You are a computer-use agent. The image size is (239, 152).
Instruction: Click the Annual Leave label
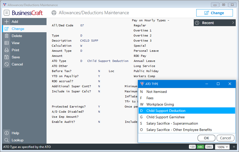(144, 61)
